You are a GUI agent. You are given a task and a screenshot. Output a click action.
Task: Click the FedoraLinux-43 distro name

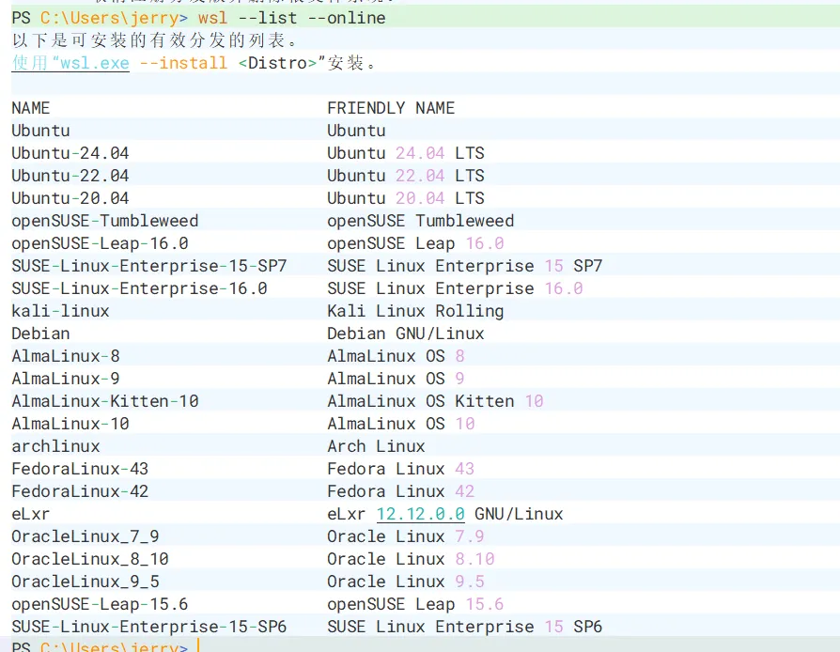pos(80,469)
